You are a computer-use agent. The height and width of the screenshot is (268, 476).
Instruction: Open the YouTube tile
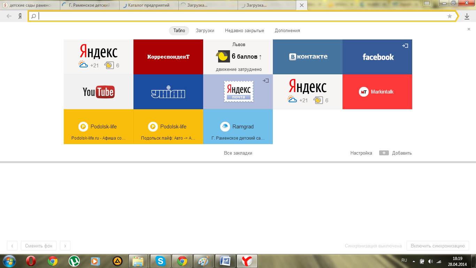tap(99, 92)
